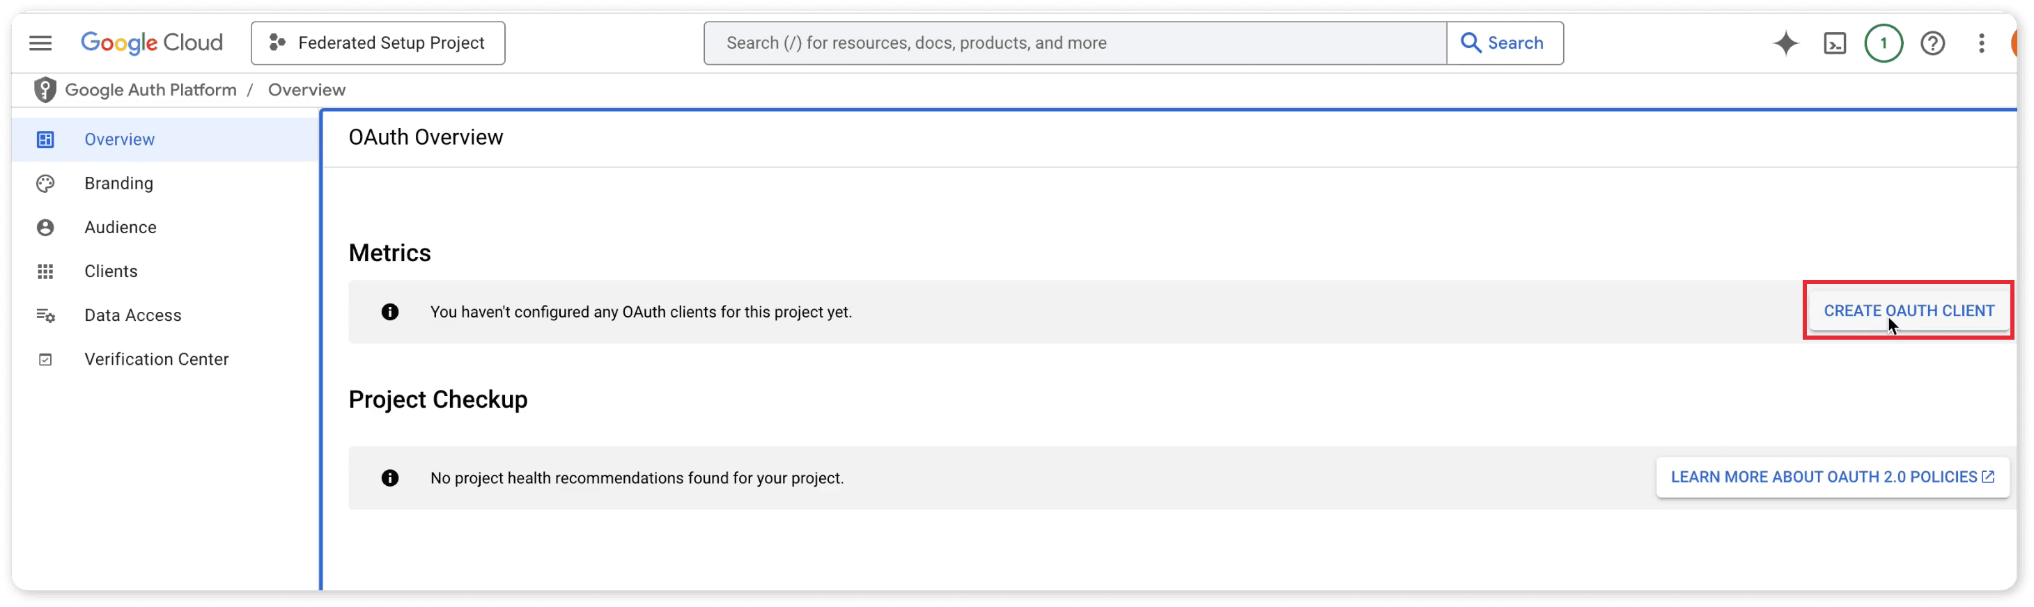Viewport: 2034px width, 607px height.
Task: Activate the Cloud Shell terminal icon
Action: (x=1834, y=42)
